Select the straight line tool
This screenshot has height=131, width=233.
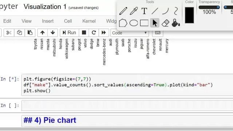click(x=155, y=11)
